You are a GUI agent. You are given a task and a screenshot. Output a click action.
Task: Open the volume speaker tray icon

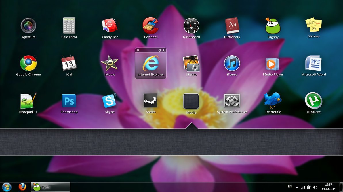(x=315, y=187)
